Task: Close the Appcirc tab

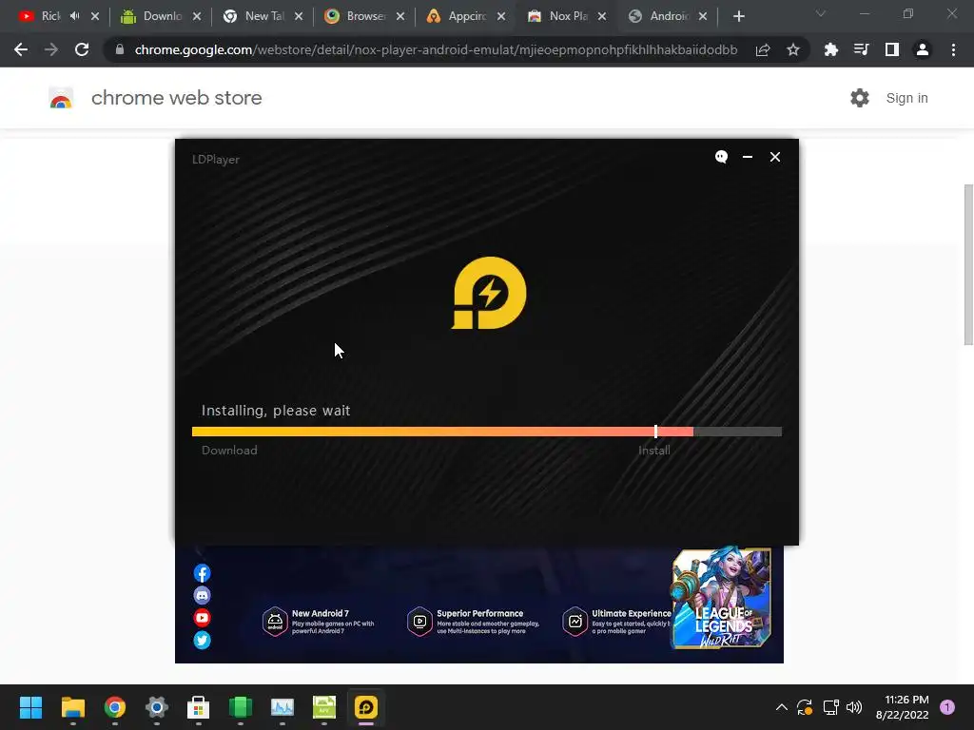Action: 501,16
